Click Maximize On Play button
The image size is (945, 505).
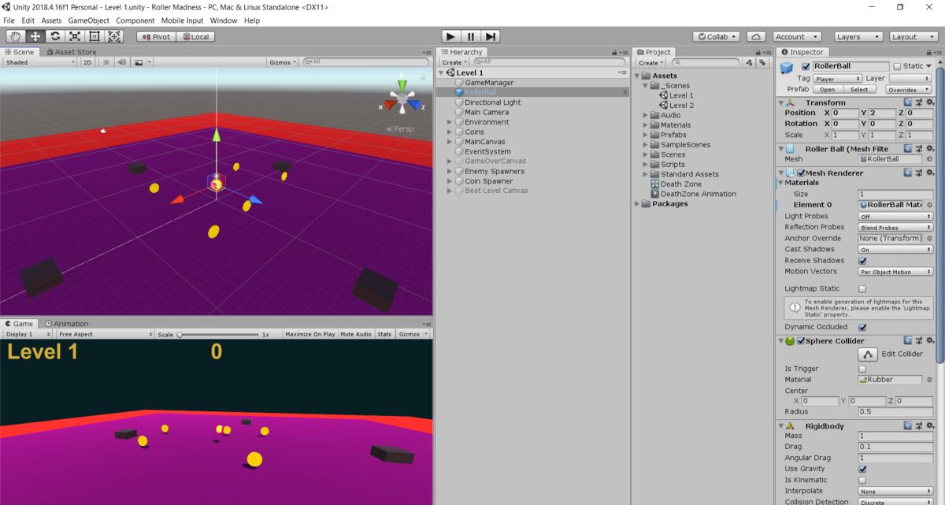309,334
